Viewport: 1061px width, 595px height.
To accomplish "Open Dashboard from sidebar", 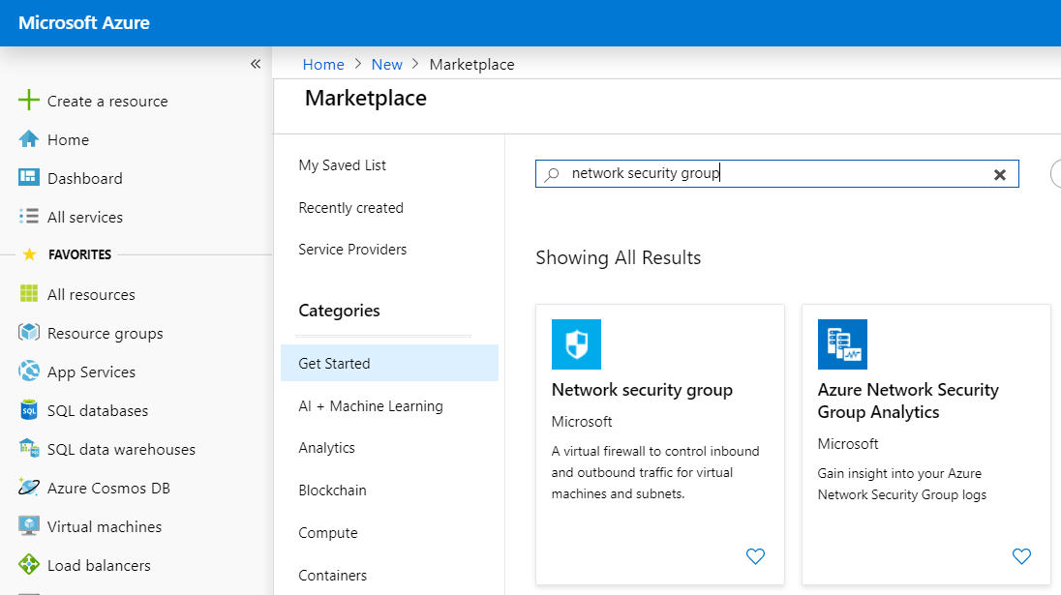I will [84, 178].
